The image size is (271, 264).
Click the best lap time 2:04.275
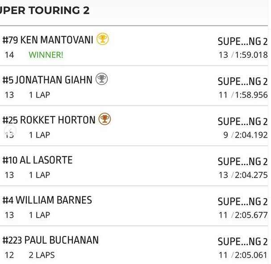tap(251, 175)
